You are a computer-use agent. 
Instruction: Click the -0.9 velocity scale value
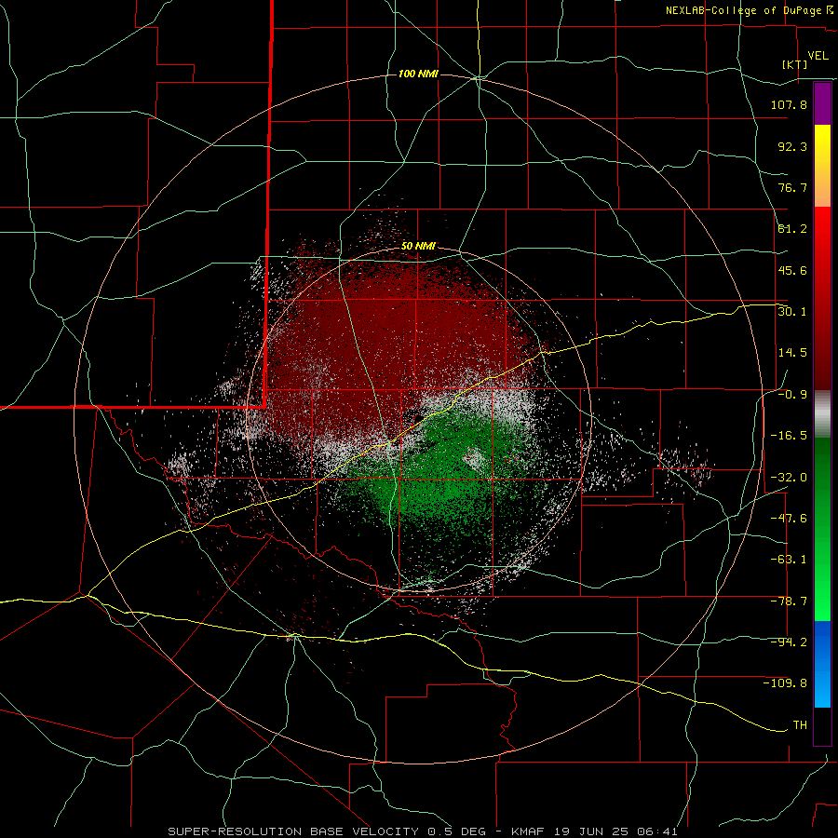tap(792, 395)
